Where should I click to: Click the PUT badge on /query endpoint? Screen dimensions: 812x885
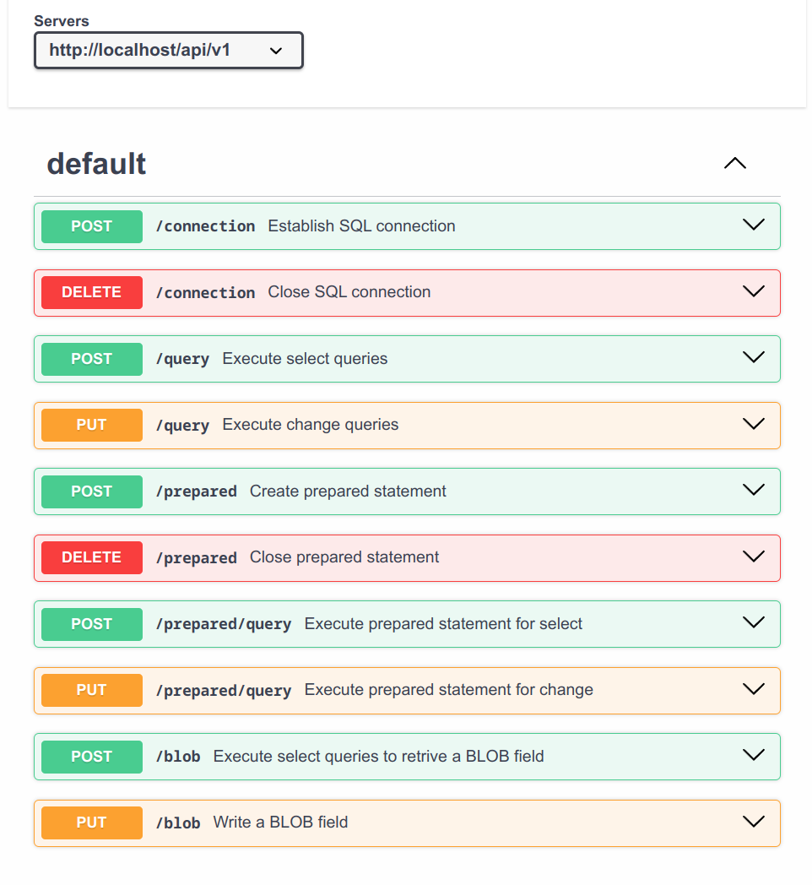click(91, 425)
